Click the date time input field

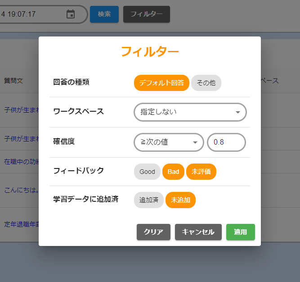(31, 14)
